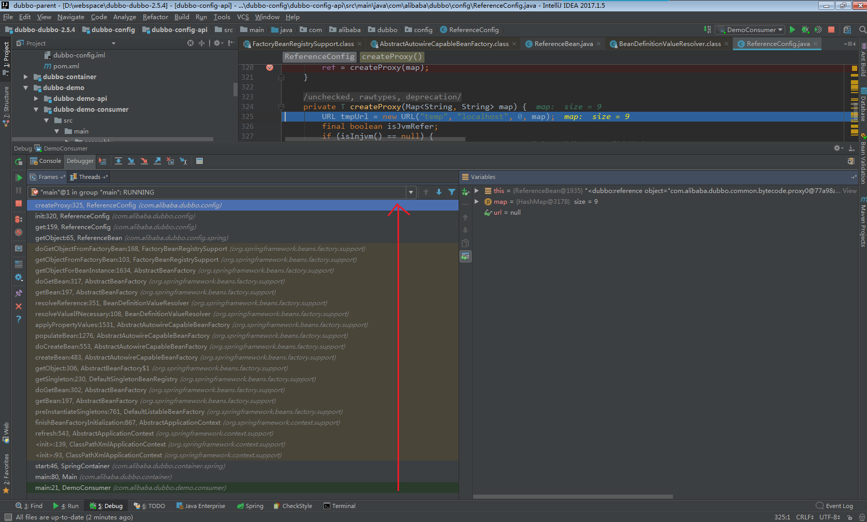Open the DemoConsumer run configuration dropdown
The image size is (867, 522).
pos(751,29)
